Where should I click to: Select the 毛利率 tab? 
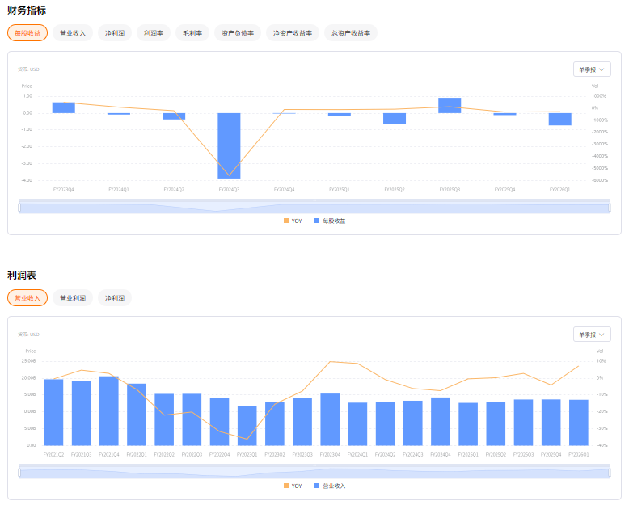click(x=192, y=33)
